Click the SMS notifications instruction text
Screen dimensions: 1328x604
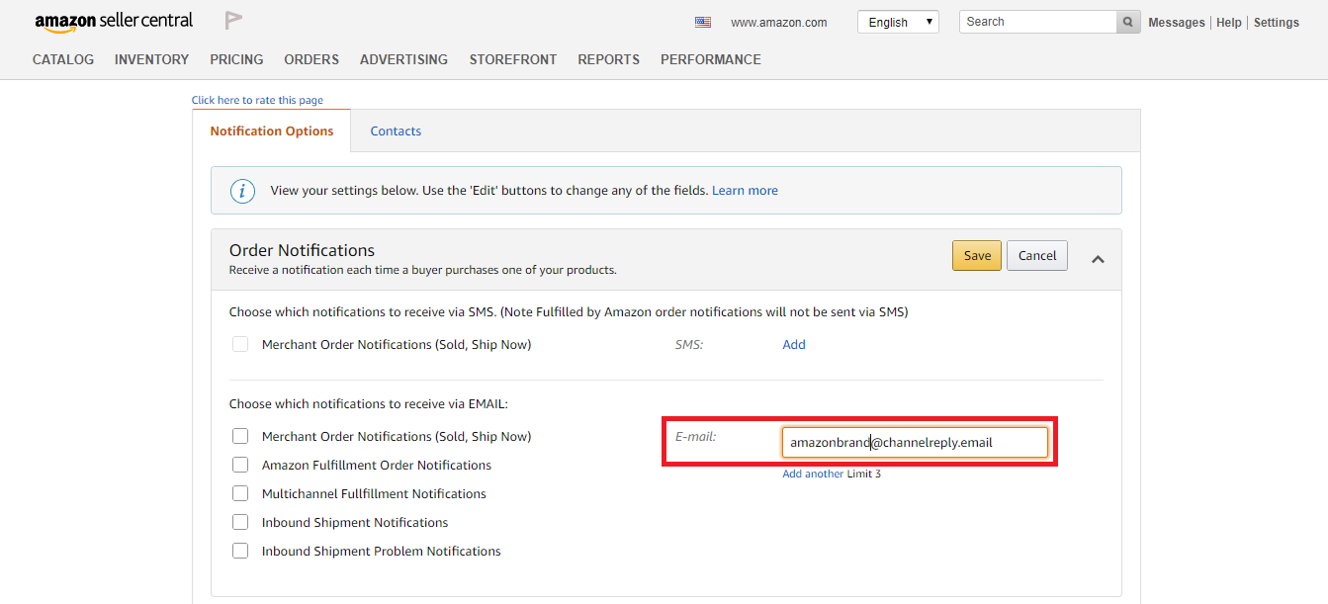point(569,311)
